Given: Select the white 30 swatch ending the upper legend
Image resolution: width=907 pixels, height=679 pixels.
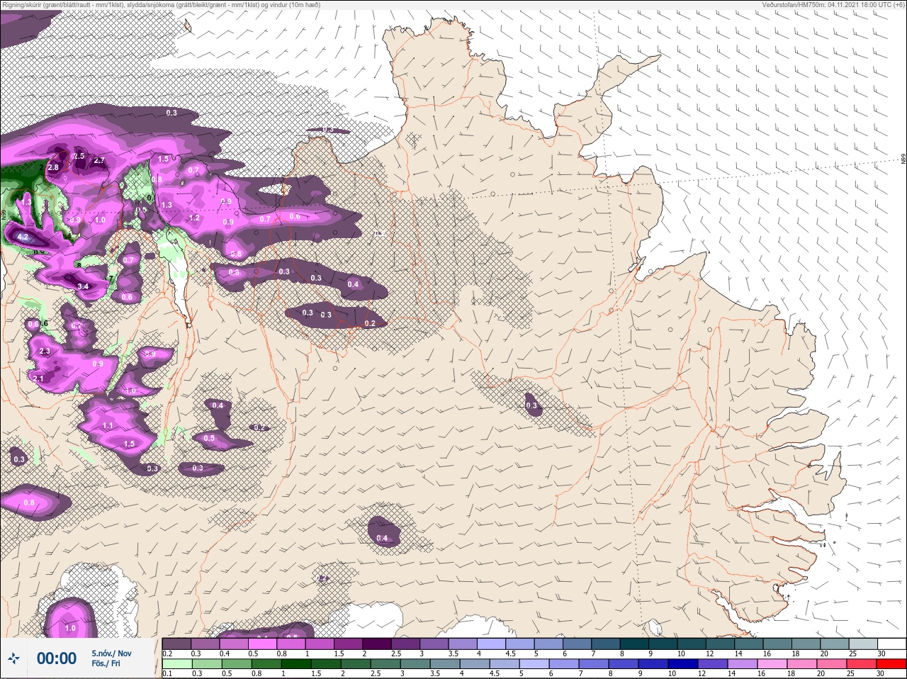Looking at the screenshot, I should pos(891,644).
